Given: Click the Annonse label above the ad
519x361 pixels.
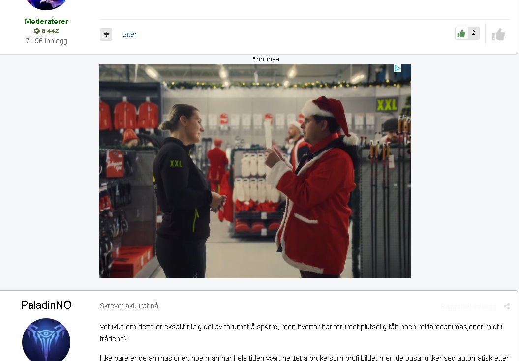Looking at the screenshot, I should (x=265, y=59).
